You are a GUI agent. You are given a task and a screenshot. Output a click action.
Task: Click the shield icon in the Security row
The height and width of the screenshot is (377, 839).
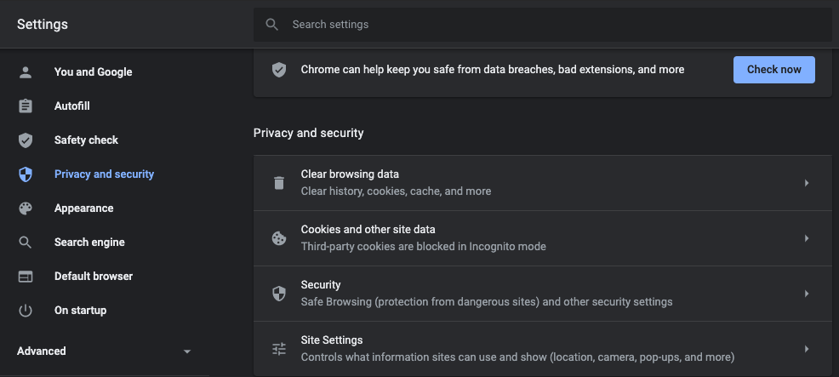tap(279, 294)
